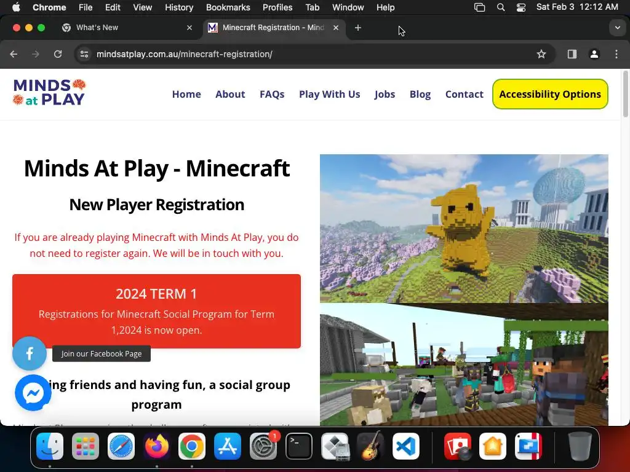Image resolution: width=630 pixels, height=472 pixels.
Task: Click the browser back arrow
Action: (14, 54)
